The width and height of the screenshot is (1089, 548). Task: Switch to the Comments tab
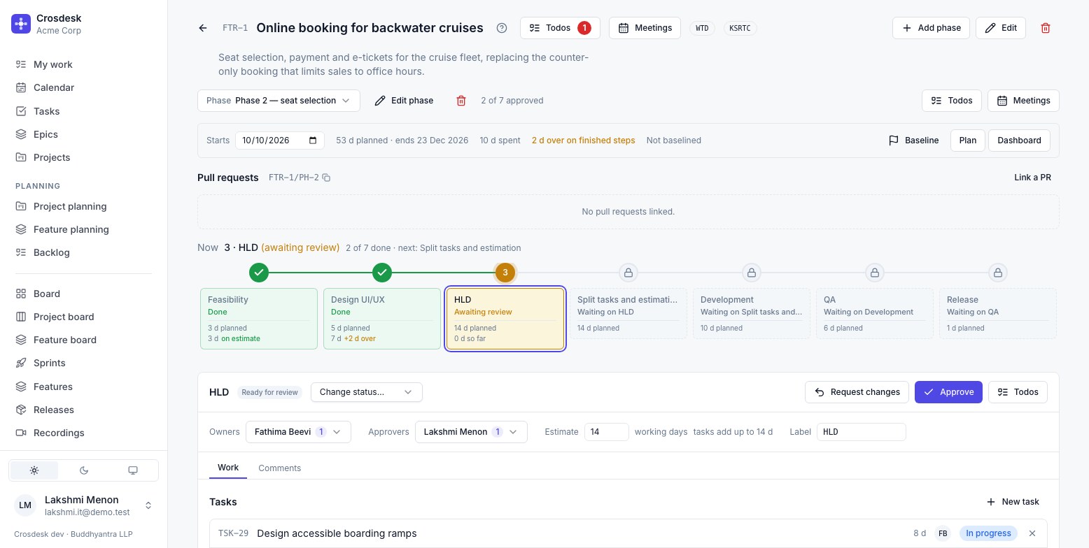(x=279, y=468)
